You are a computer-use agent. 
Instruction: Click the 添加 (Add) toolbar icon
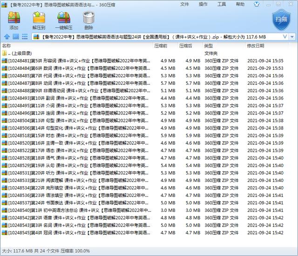click(14, 18)
